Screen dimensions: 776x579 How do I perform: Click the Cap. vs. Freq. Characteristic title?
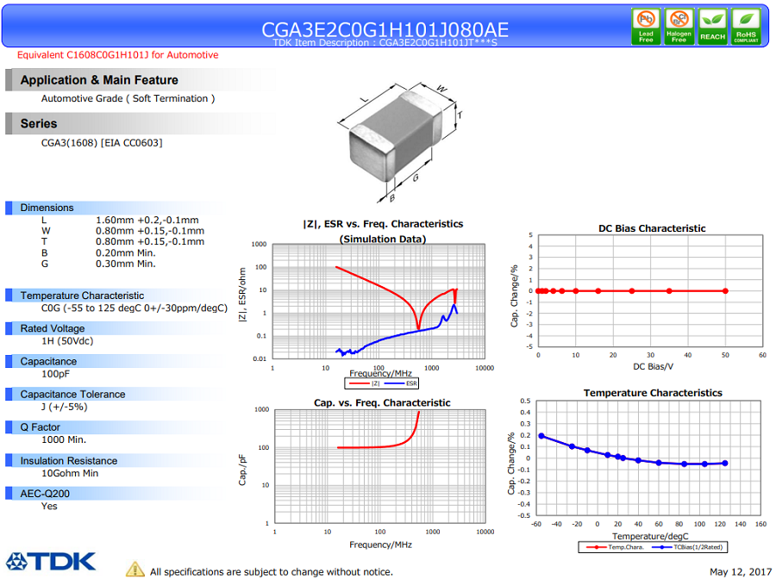pyautogui.click(x=382, y=403)
